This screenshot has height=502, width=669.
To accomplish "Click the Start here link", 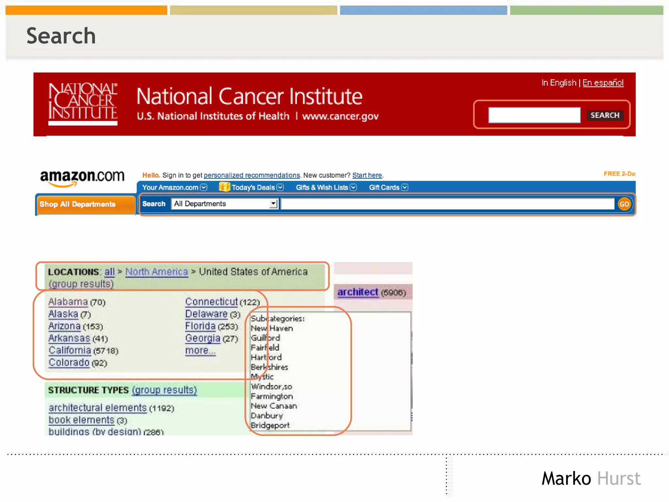I will [x=367, y=175].
